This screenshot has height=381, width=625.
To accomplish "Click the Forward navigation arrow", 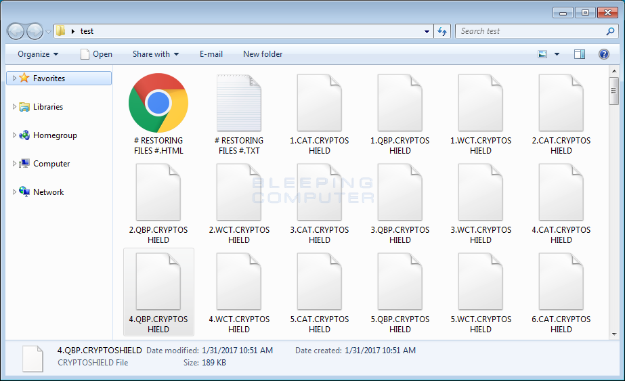I will click(35, 31).
